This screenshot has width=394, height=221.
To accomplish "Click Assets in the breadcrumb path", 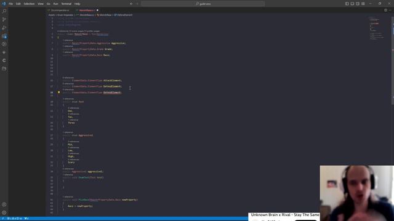I will [x=52, y=15].
